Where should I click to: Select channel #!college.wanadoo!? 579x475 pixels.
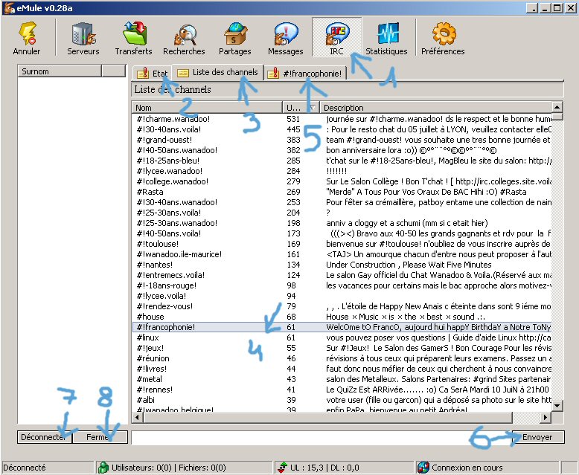click(342, 181)
